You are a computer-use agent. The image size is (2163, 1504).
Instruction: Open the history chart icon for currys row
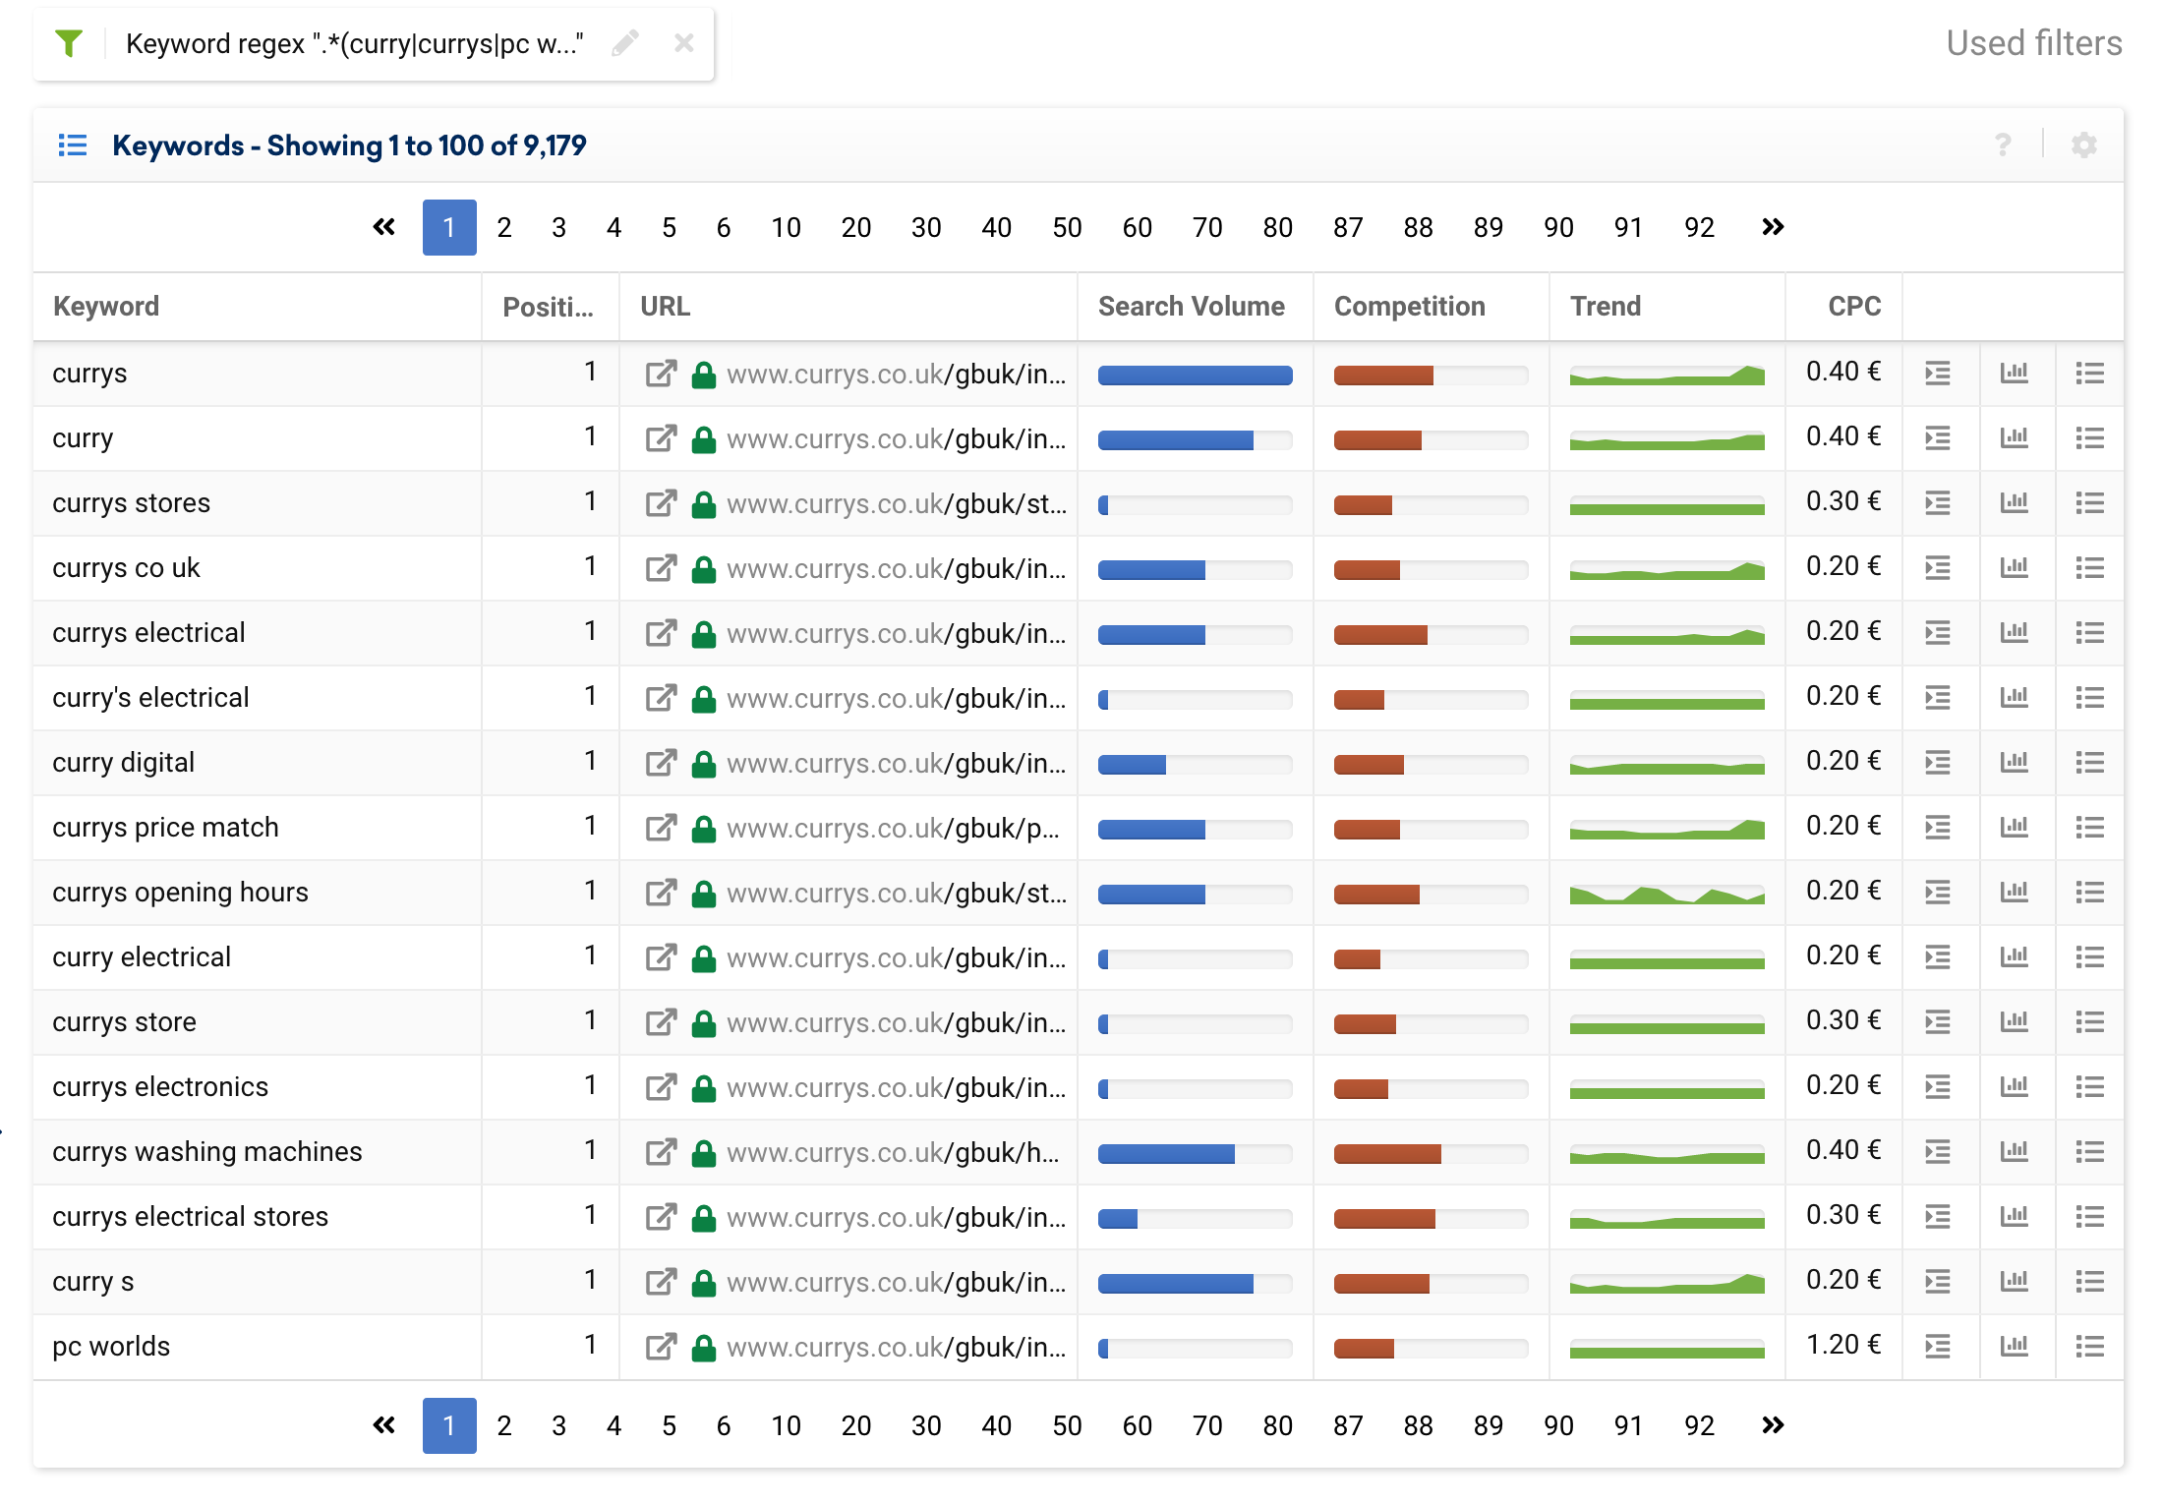pos(2015,374)
